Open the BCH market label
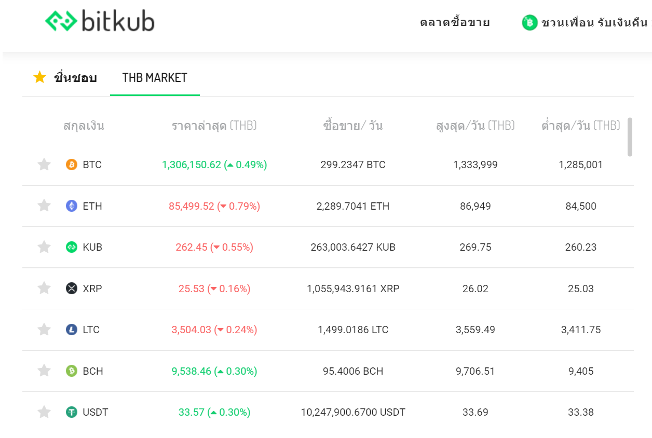Viewport: 652px width, 438px height. click(93, 371)
